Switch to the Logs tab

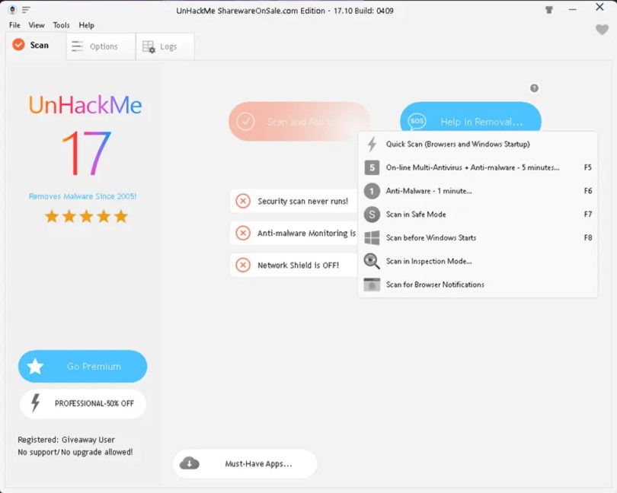point(165,46)
